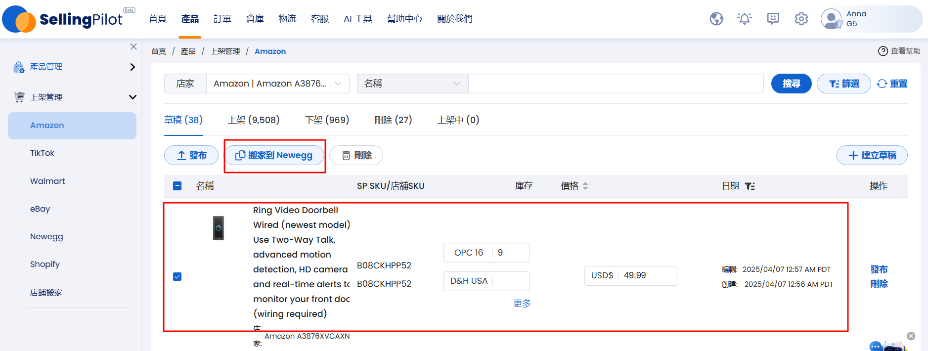Image resolution: width=928 pixels, height=351 pixels.
Task: Click the 上架管理 cart icon
Action: point(19,97)
